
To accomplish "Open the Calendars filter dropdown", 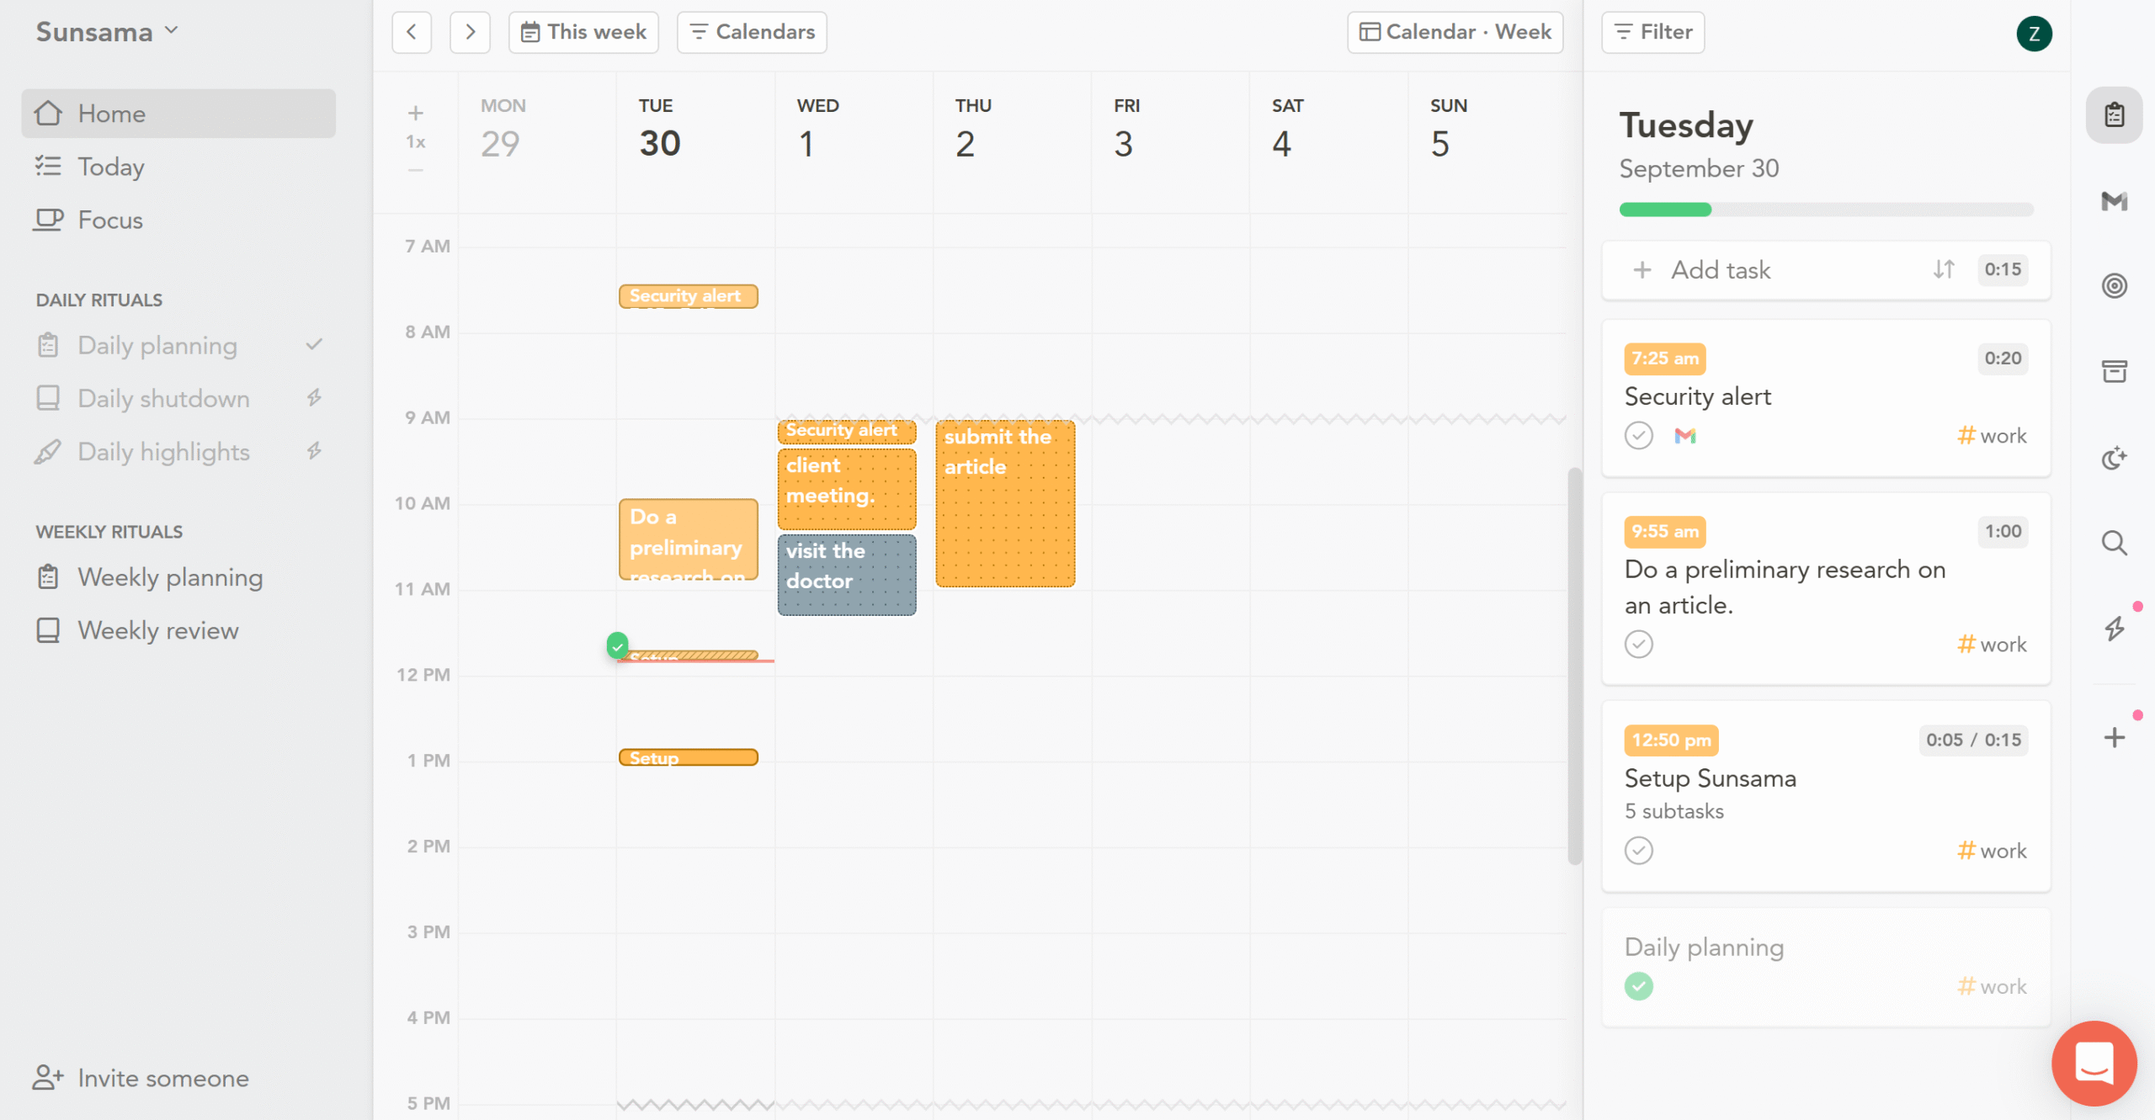I will (752, 32).
